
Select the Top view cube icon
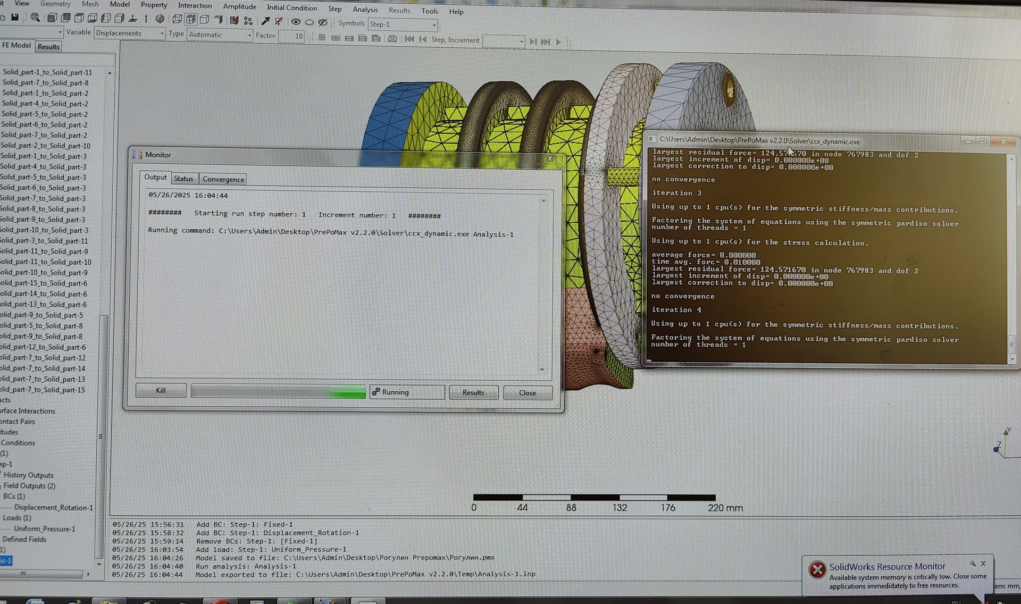tap(79, 18)
